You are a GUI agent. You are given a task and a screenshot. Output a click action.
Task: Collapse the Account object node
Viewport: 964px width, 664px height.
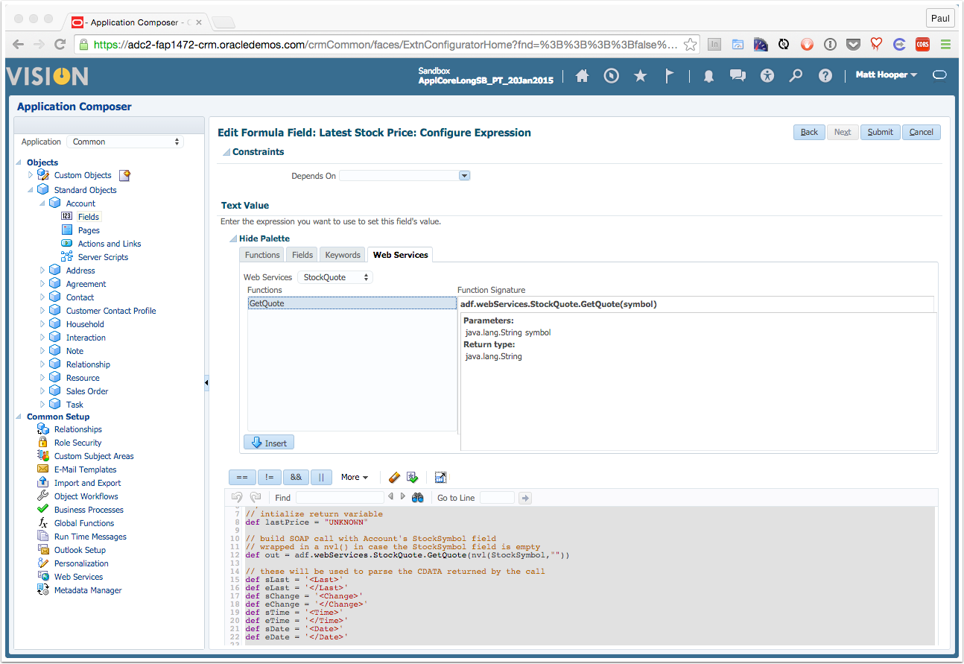42,203
